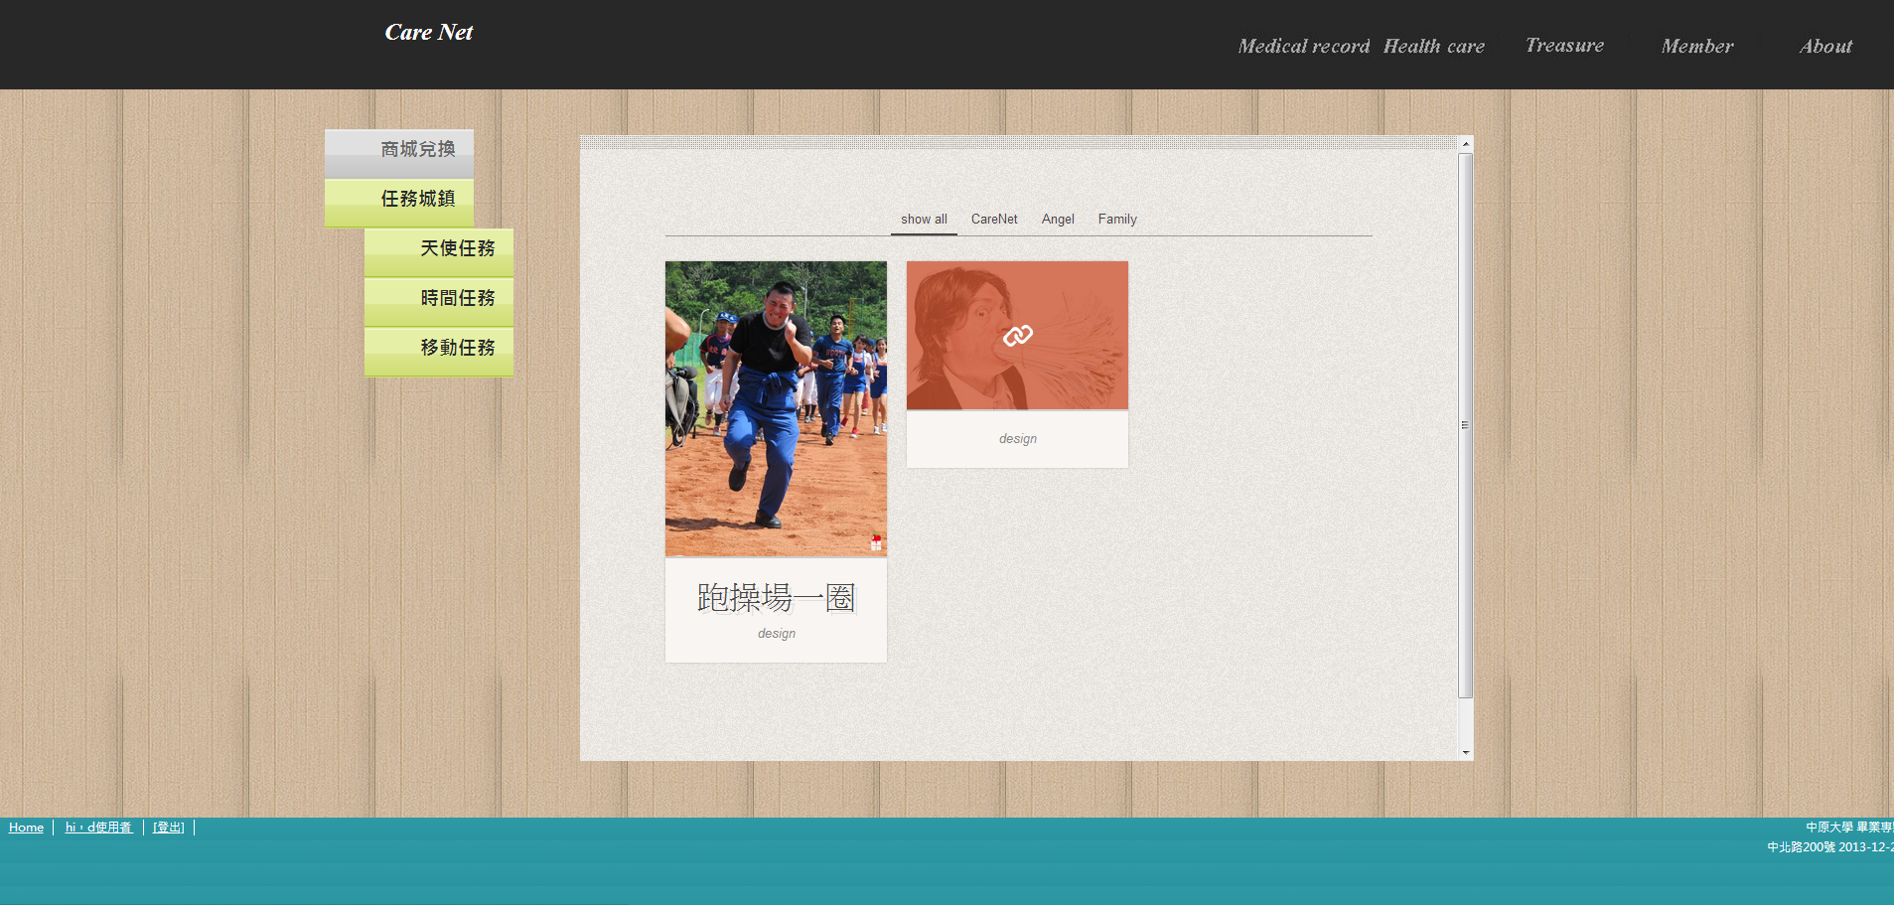Switch to the show all filter tab

tap(924, 220)
